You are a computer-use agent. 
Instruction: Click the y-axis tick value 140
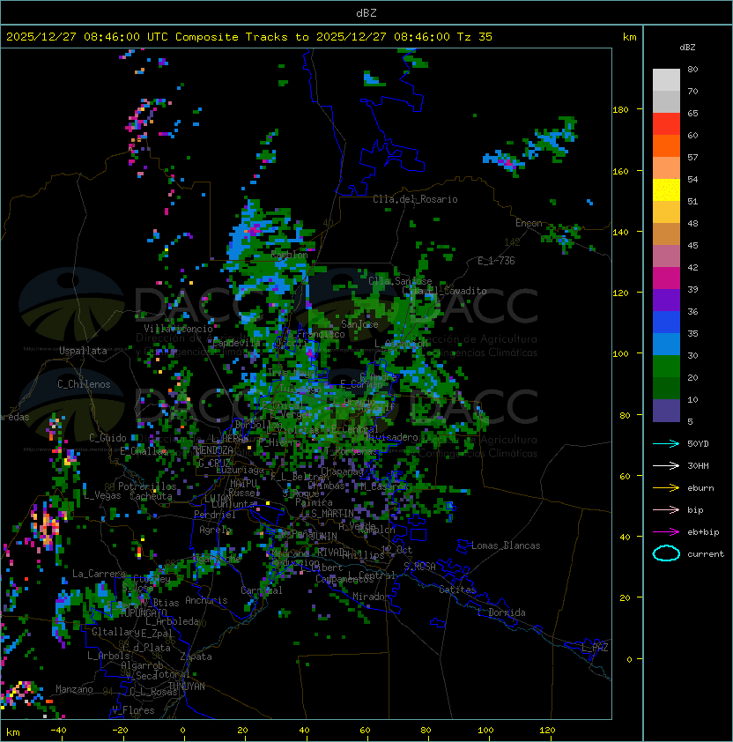click(620, 233)
